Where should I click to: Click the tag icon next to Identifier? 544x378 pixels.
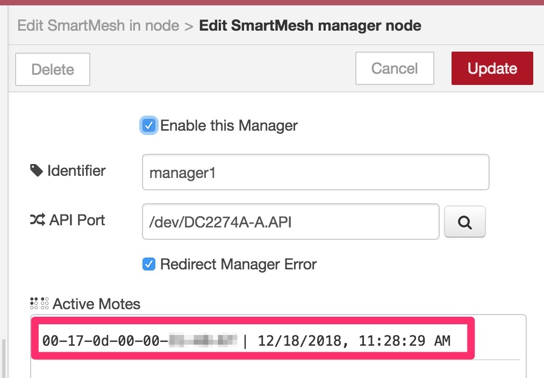tap(37, 170)
